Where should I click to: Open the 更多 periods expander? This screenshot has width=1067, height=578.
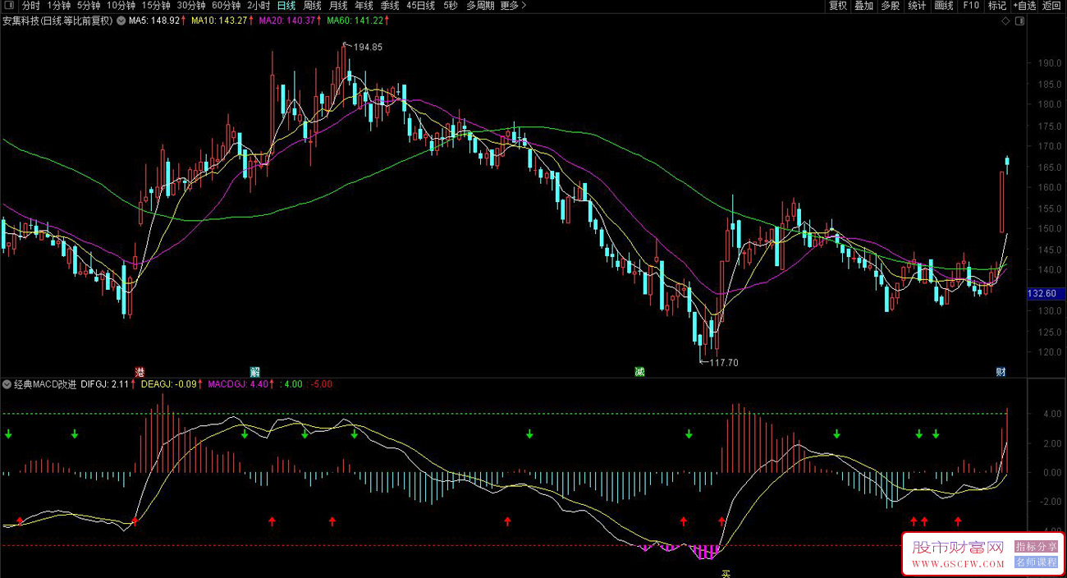click(x=513, y=6)
